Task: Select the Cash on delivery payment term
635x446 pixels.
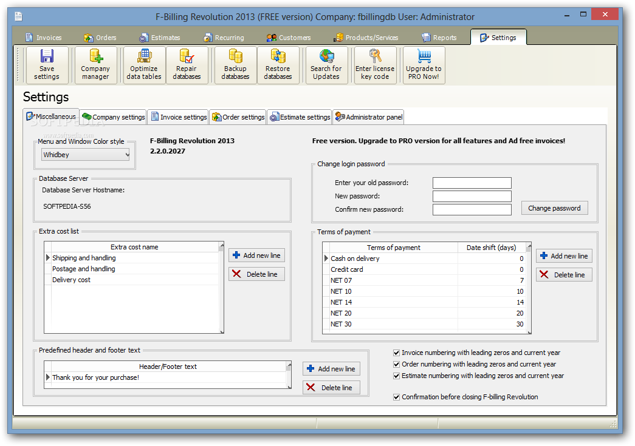Action: (x=424, y=258)
